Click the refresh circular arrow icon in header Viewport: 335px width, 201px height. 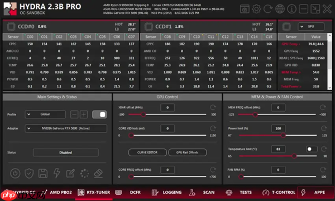[x=268, y=9]
